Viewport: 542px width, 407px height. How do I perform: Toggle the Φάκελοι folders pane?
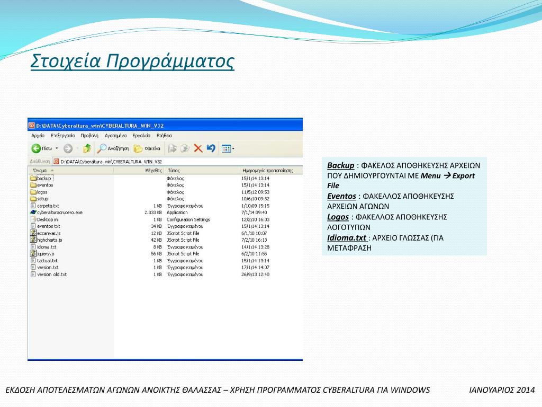click(147, 148)
